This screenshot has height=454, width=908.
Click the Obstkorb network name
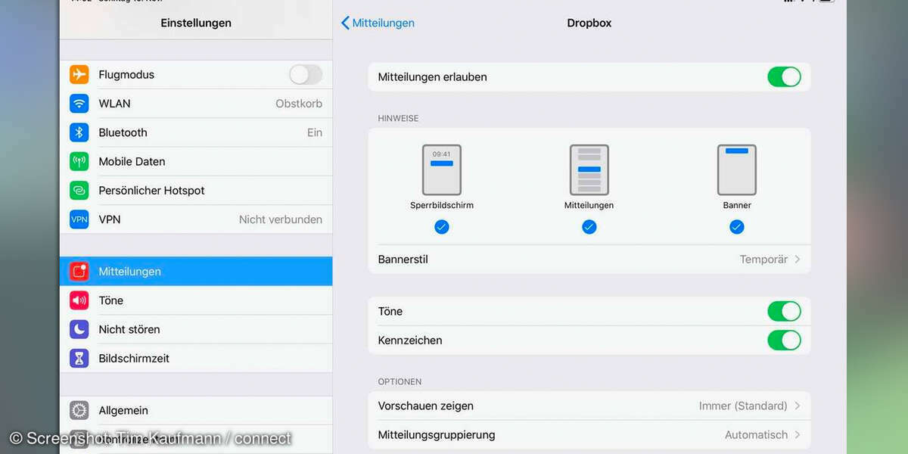point(299,104)
